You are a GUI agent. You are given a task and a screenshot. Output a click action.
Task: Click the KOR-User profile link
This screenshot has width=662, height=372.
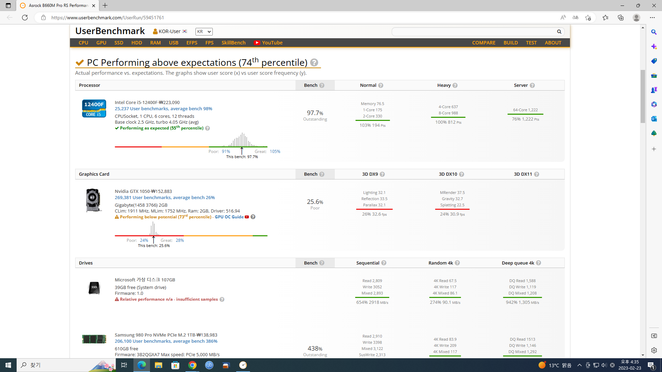(170, 31)
